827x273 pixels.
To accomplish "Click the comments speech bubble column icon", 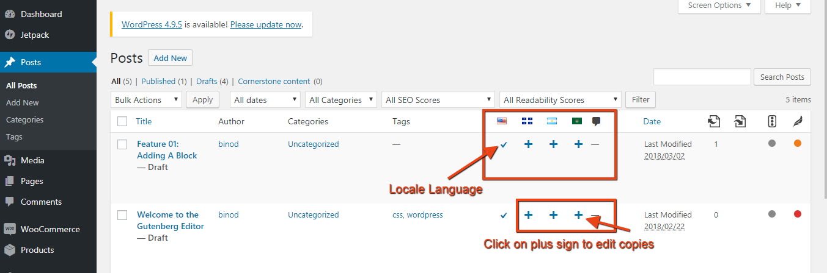I will (597, 121).
